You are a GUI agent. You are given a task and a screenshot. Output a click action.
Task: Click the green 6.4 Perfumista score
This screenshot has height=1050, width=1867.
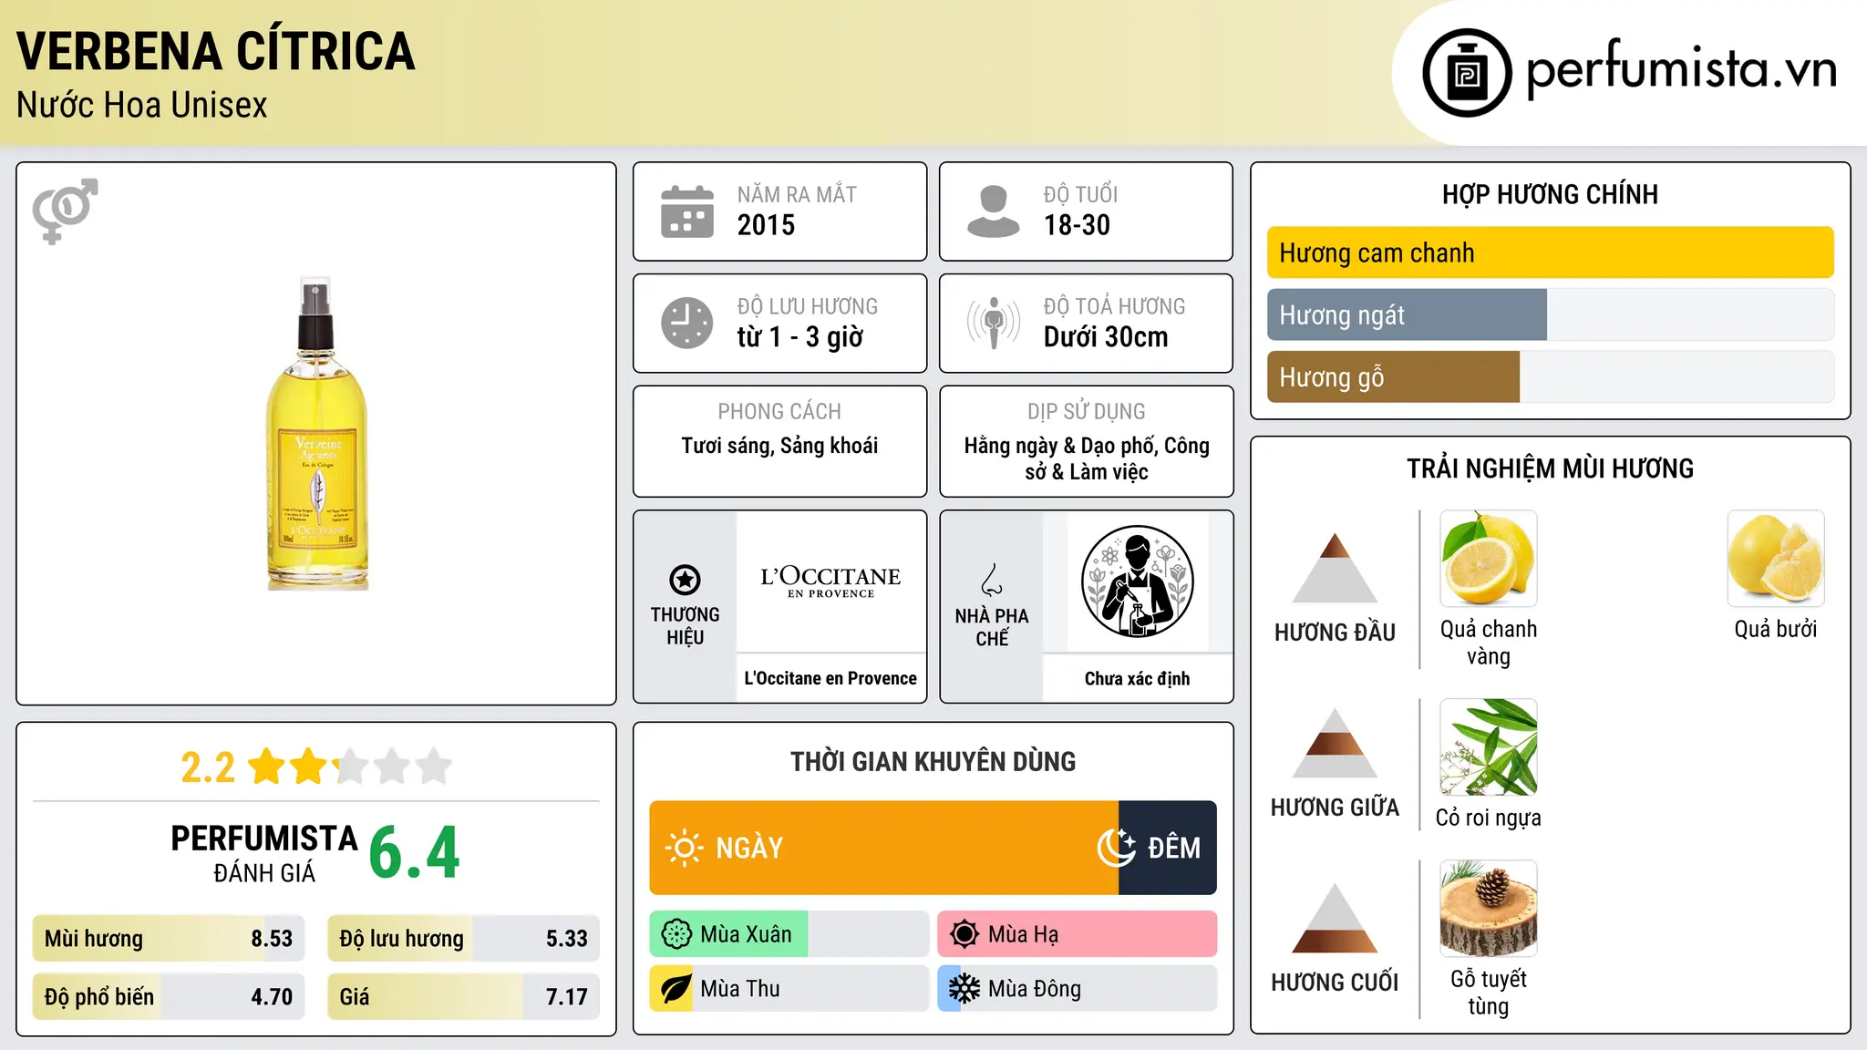point(415,852)
